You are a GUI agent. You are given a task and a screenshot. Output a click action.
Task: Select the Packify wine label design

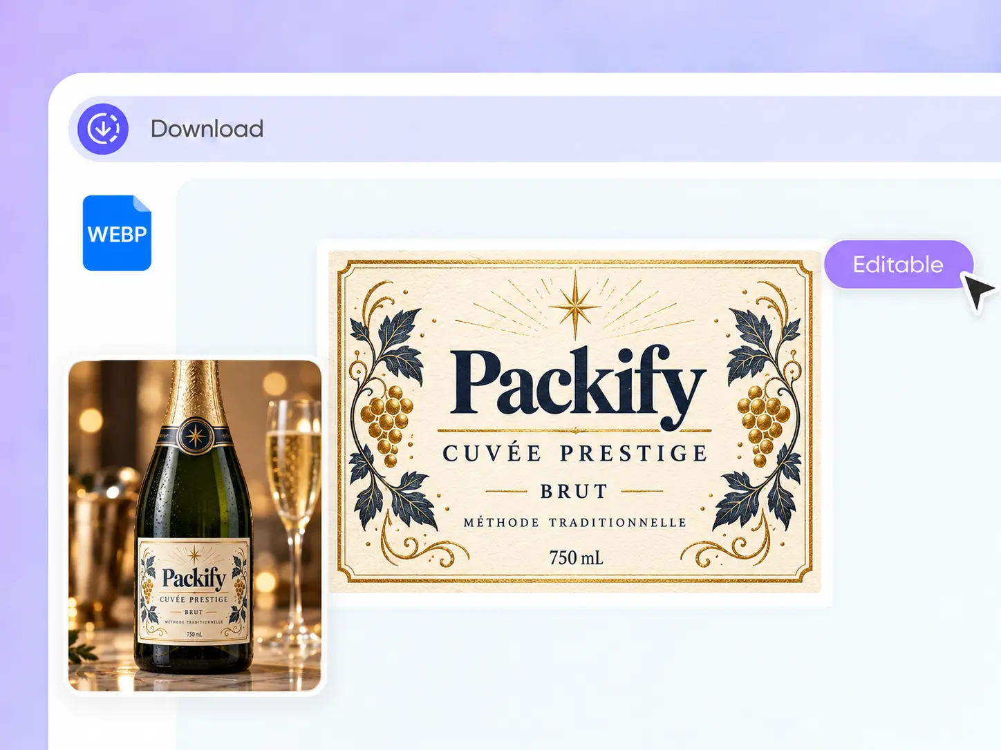pyautogui.click(x=574, y=421)
